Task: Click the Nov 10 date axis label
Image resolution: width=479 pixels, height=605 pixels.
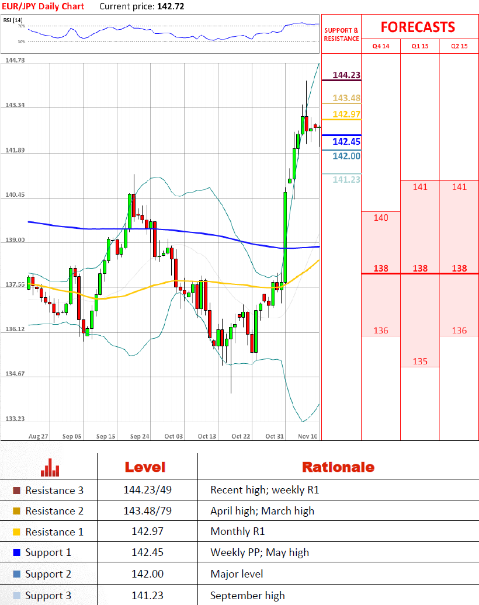Action: (x=308, y=436)
